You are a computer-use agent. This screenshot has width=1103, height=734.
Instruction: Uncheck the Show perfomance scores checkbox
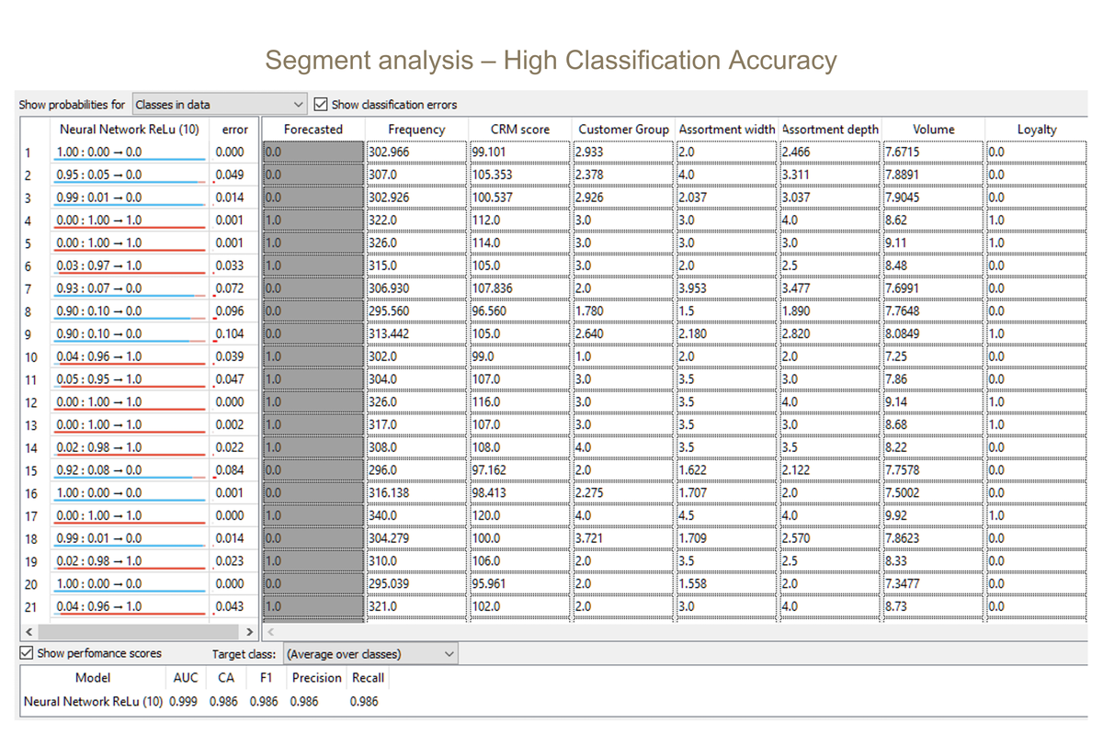tap(27, 653)
